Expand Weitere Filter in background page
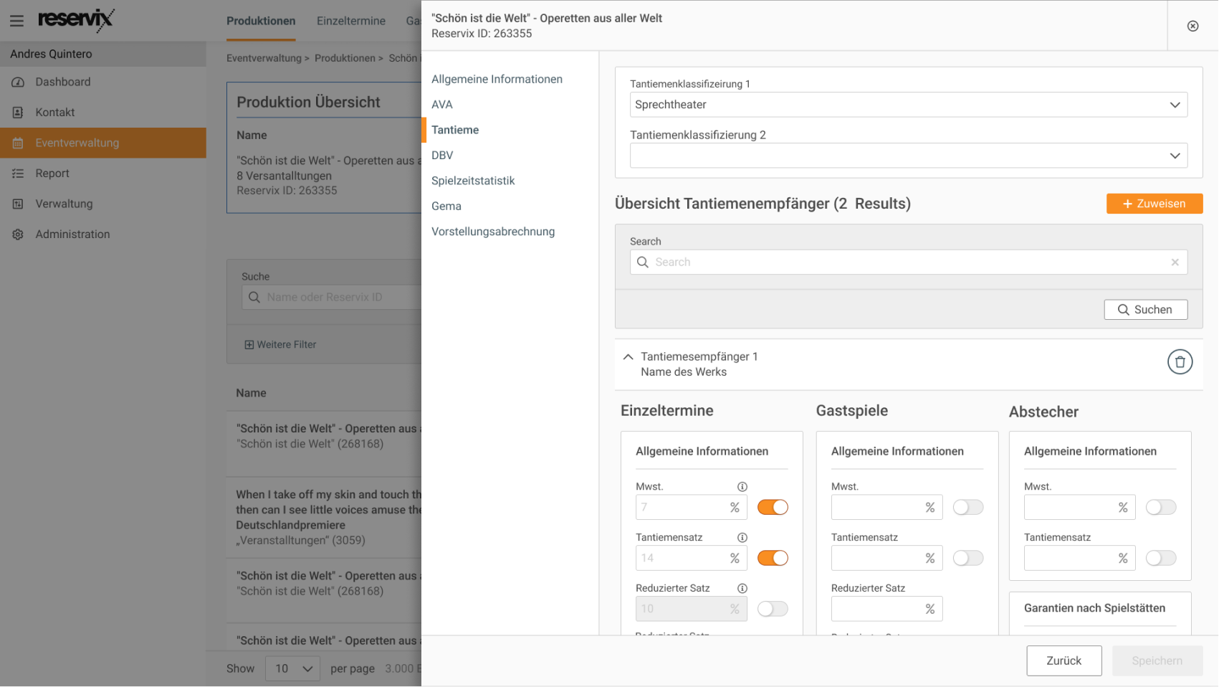 click(280, 345)
